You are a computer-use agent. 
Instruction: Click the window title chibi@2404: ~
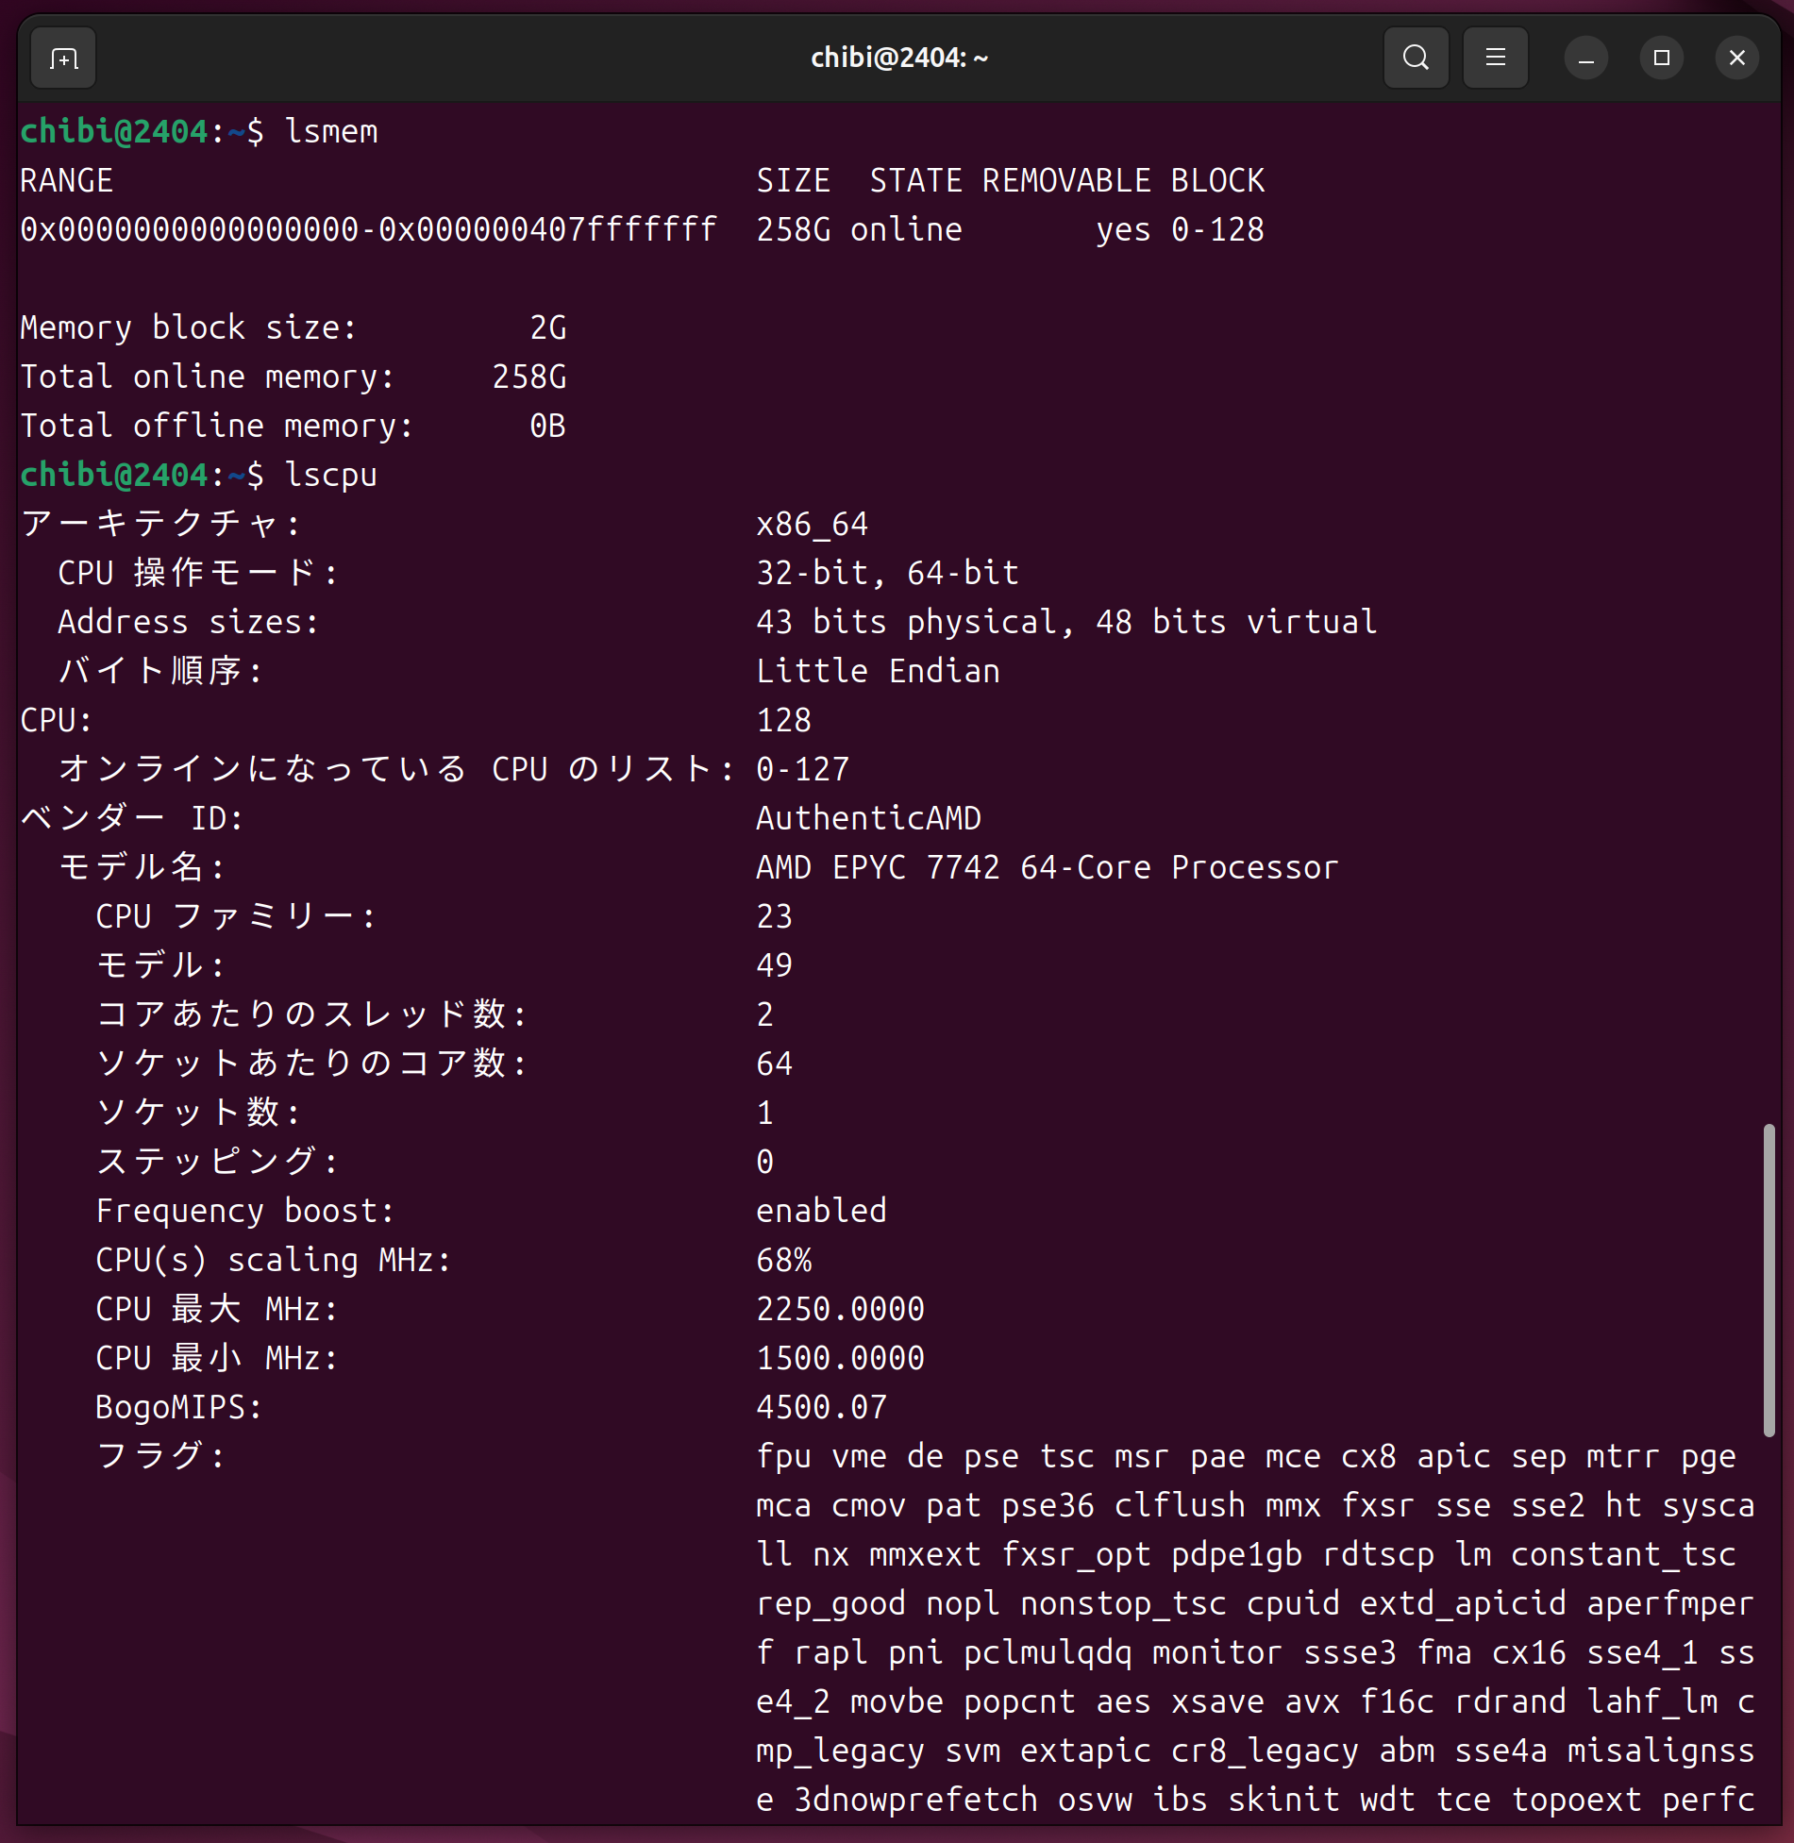(x=898, y=59)
